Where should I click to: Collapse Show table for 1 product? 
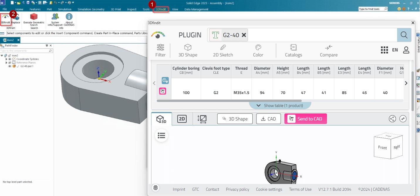click(280, 105)
